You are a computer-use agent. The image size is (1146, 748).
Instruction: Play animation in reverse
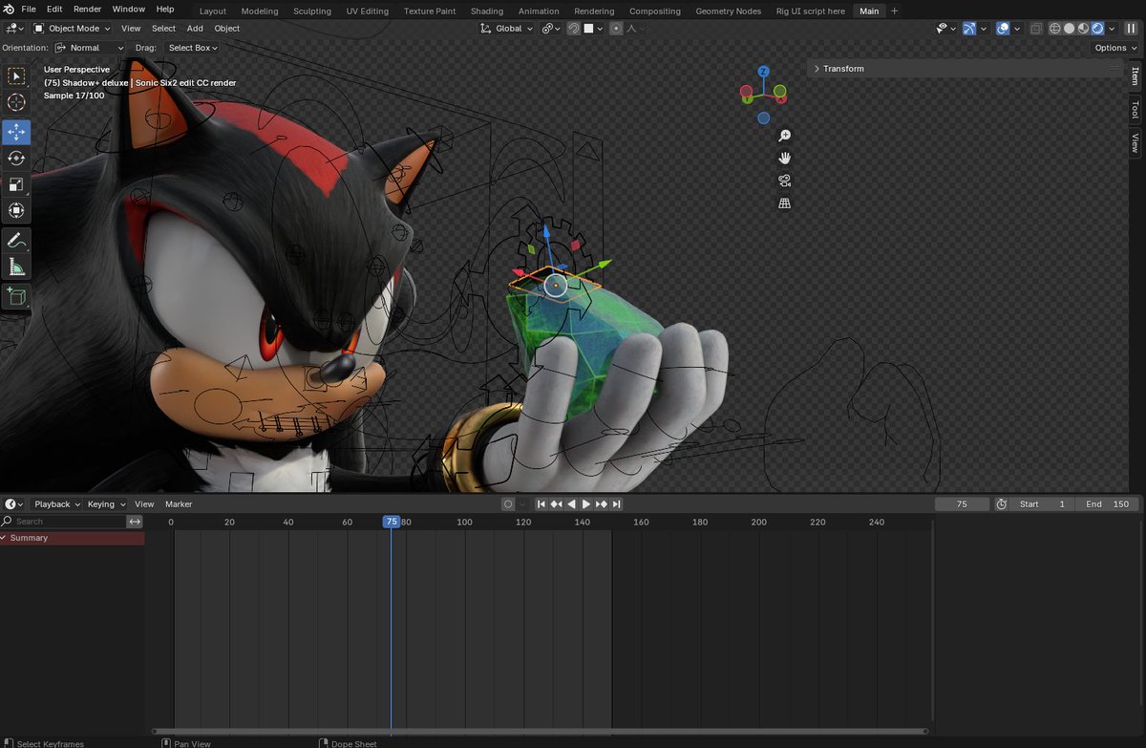point(571,504)
